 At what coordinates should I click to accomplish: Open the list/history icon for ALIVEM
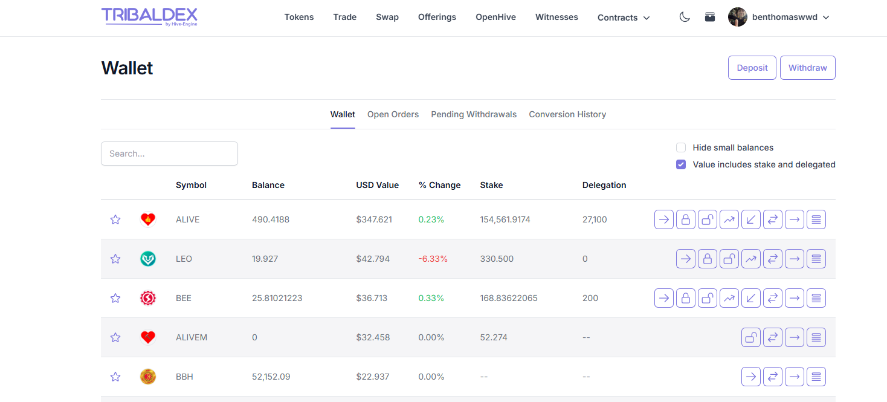click(816, 337)
